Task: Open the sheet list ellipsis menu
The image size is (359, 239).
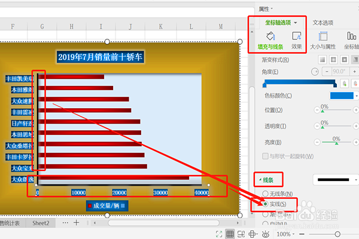Action: pyautogui.click(x=65, y=222)
